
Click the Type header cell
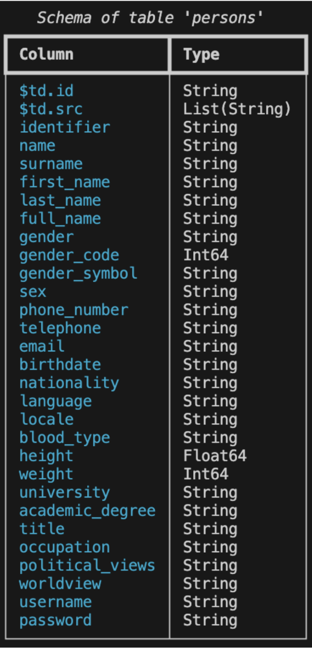[x=201, y=55]
